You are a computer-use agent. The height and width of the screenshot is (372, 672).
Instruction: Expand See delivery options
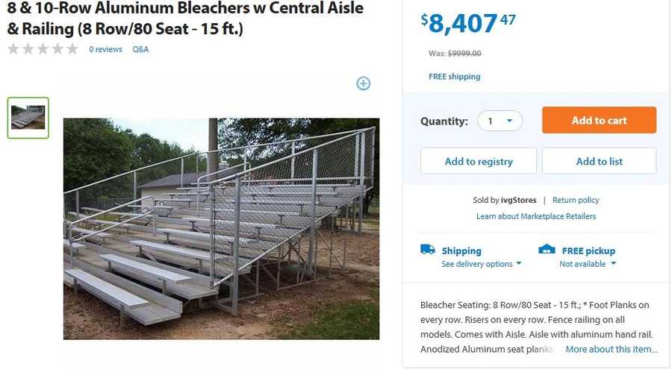[x=481, y=264]
